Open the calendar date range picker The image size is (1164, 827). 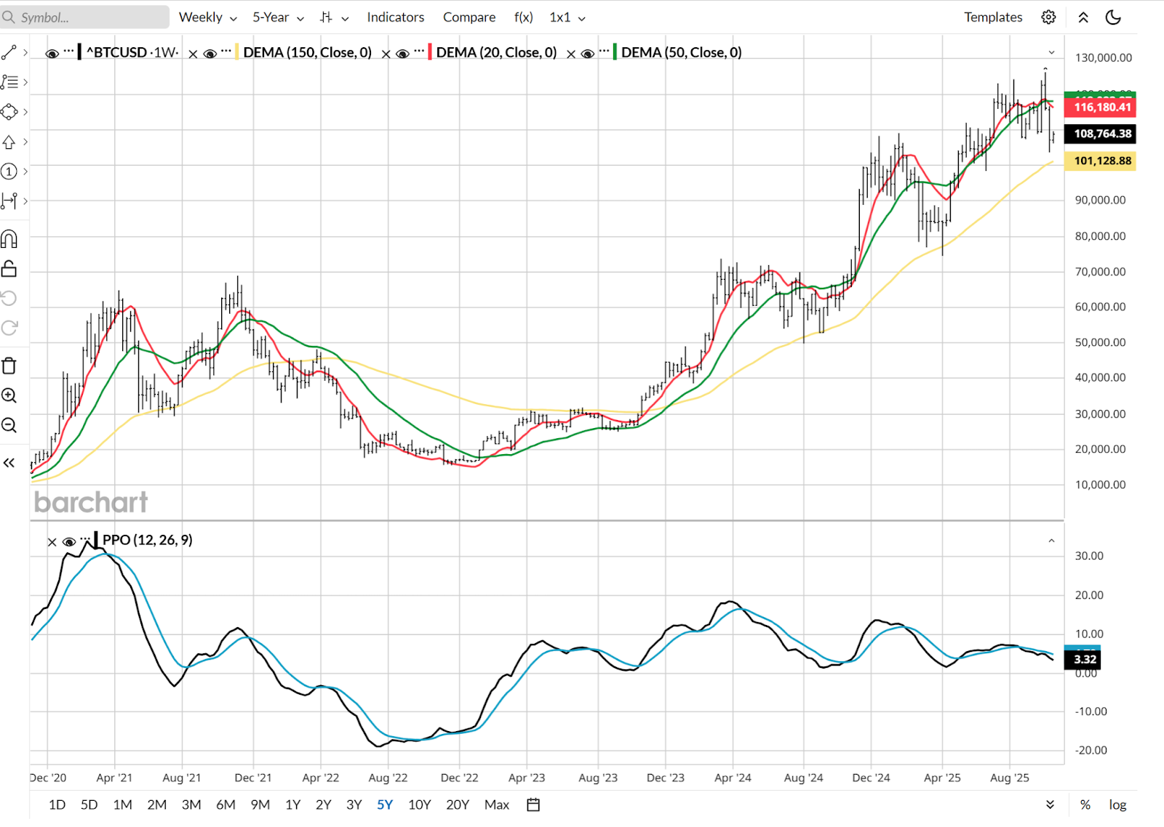pyautogui.click(x=533, y=804)
